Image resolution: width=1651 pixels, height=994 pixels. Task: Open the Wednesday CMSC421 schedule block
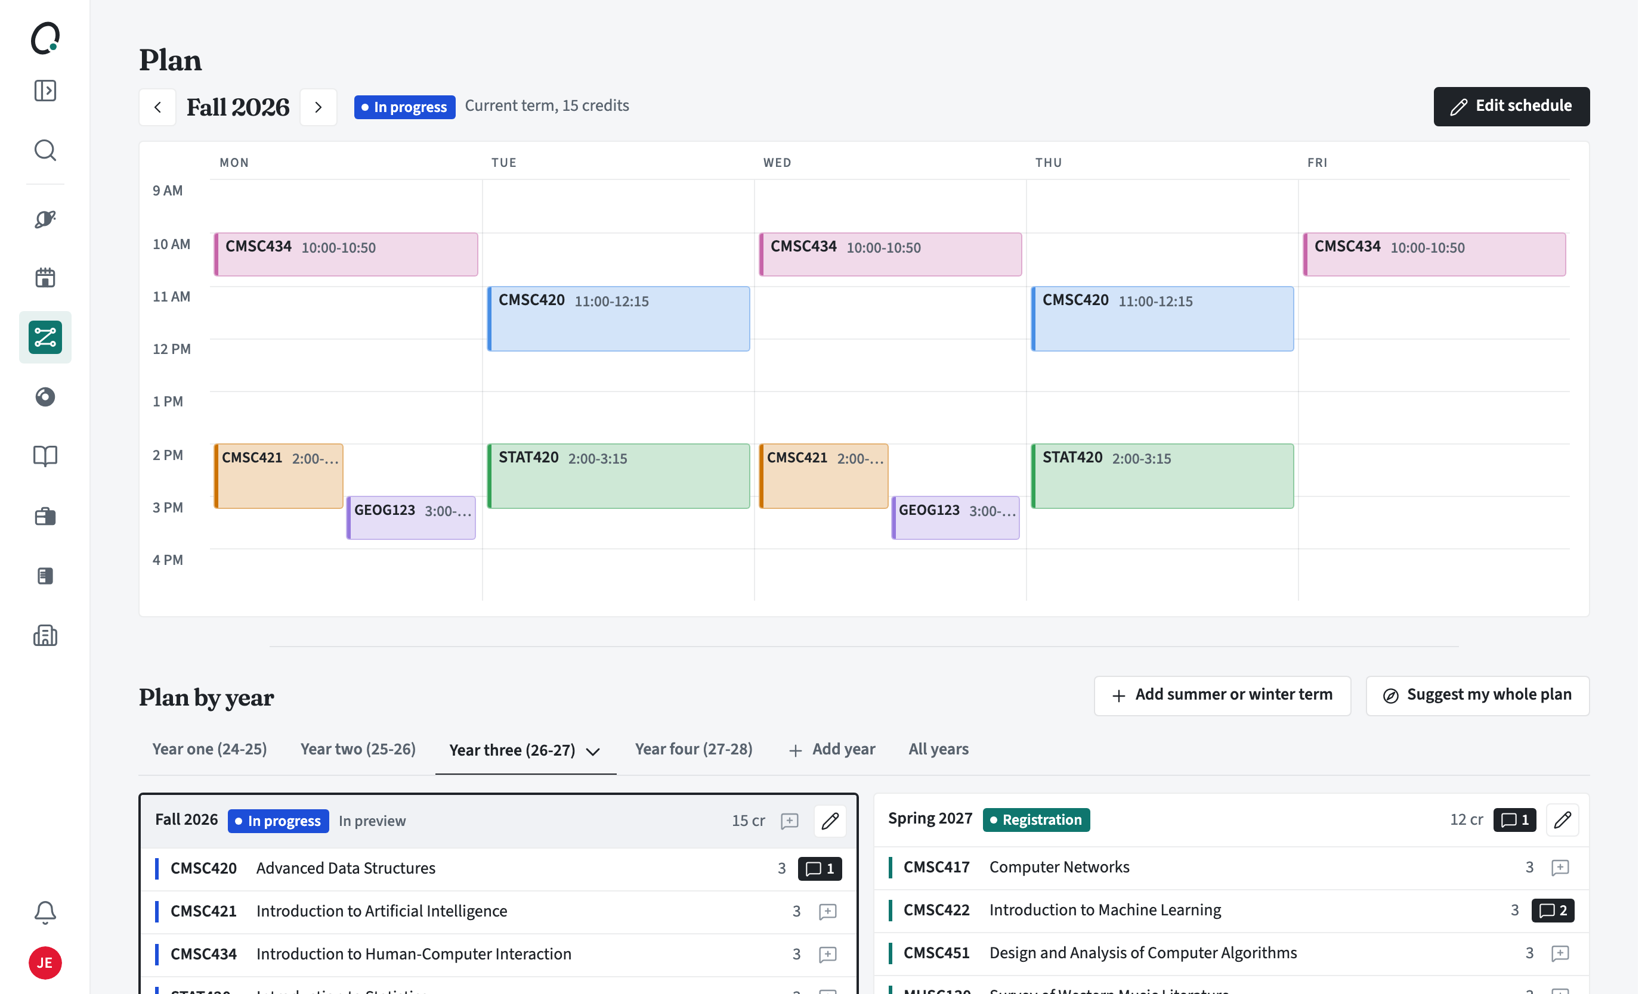click(x=823, y=475)
